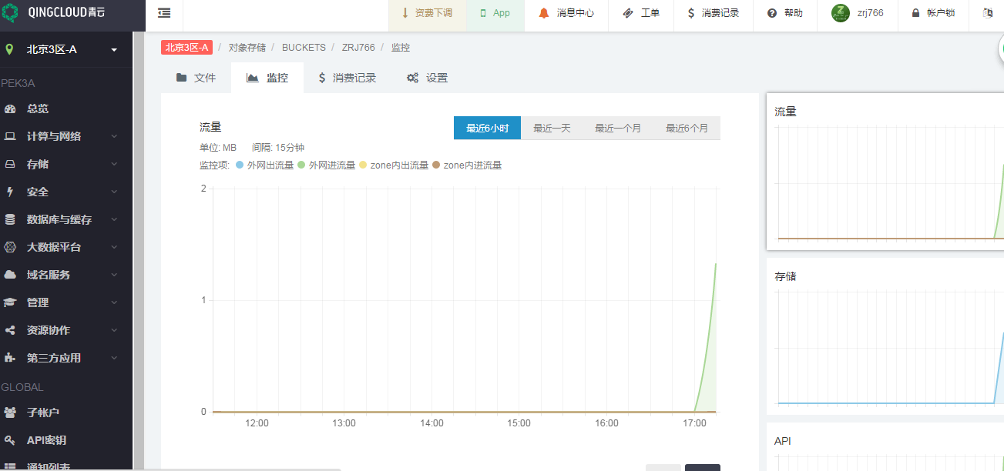
Task: Toggle the sidebar collapse menu icon
Action: [x=164, y=13]
